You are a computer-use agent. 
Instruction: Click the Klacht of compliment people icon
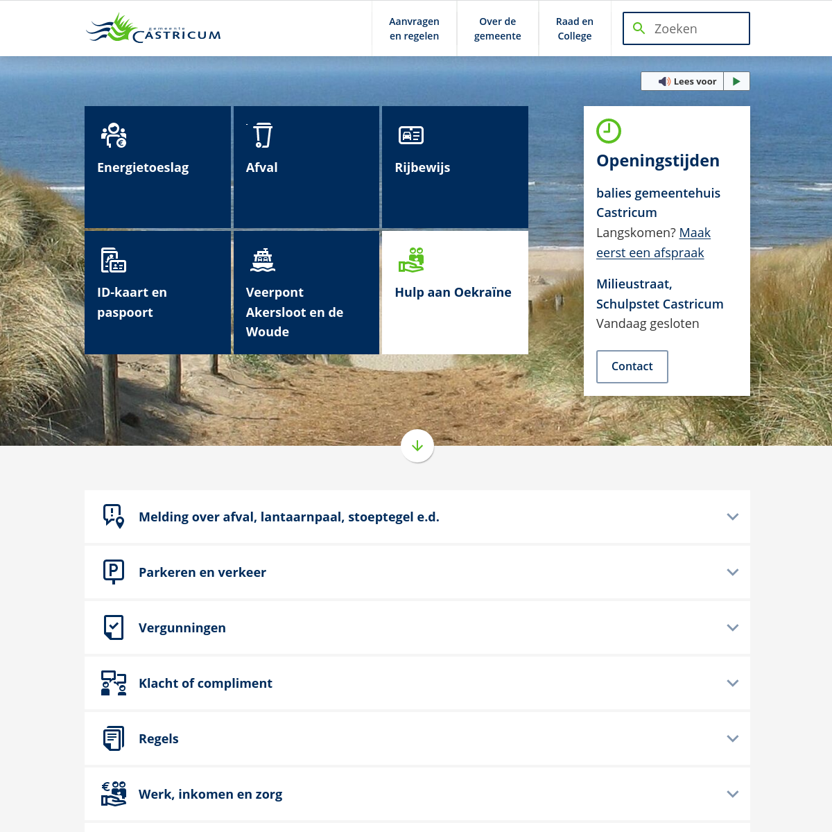click(114, 683)
